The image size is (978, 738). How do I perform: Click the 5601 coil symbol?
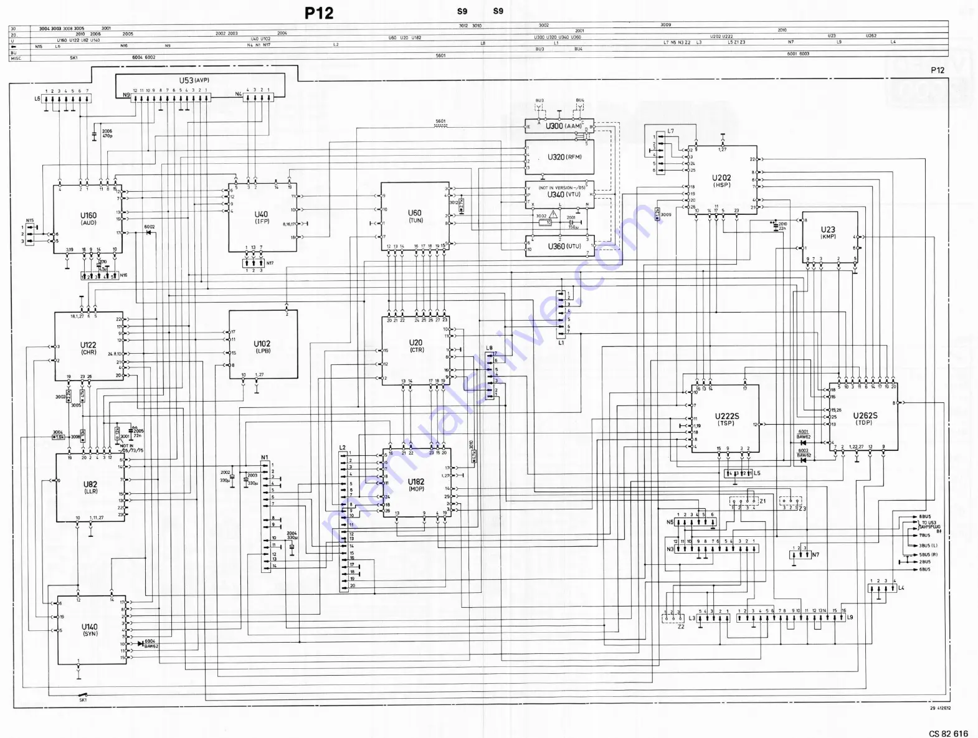pyautogui.click(x=441, y=126)
